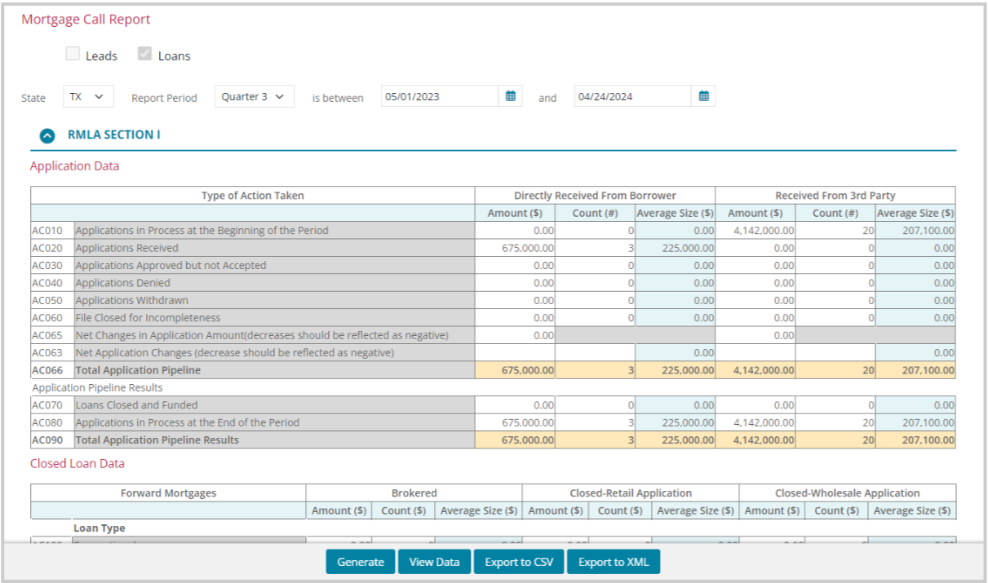Export the report to CSV
Image resolution: width=988 pixels, height=583 pixels.
click(x=518, y=562)
